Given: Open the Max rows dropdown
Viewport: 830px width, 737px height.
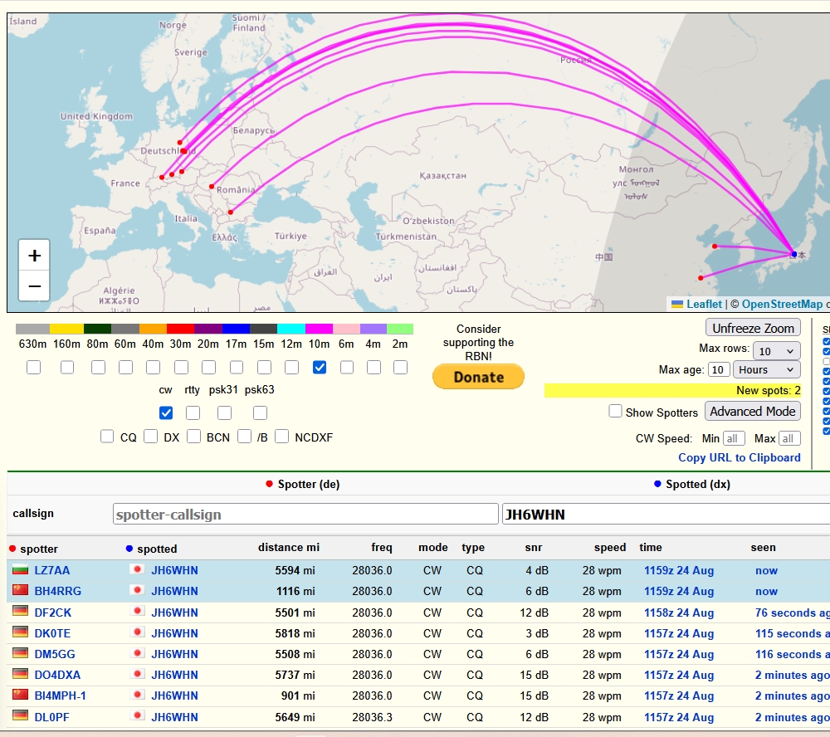Looking at the screenshot, I should tap(776, 350).
